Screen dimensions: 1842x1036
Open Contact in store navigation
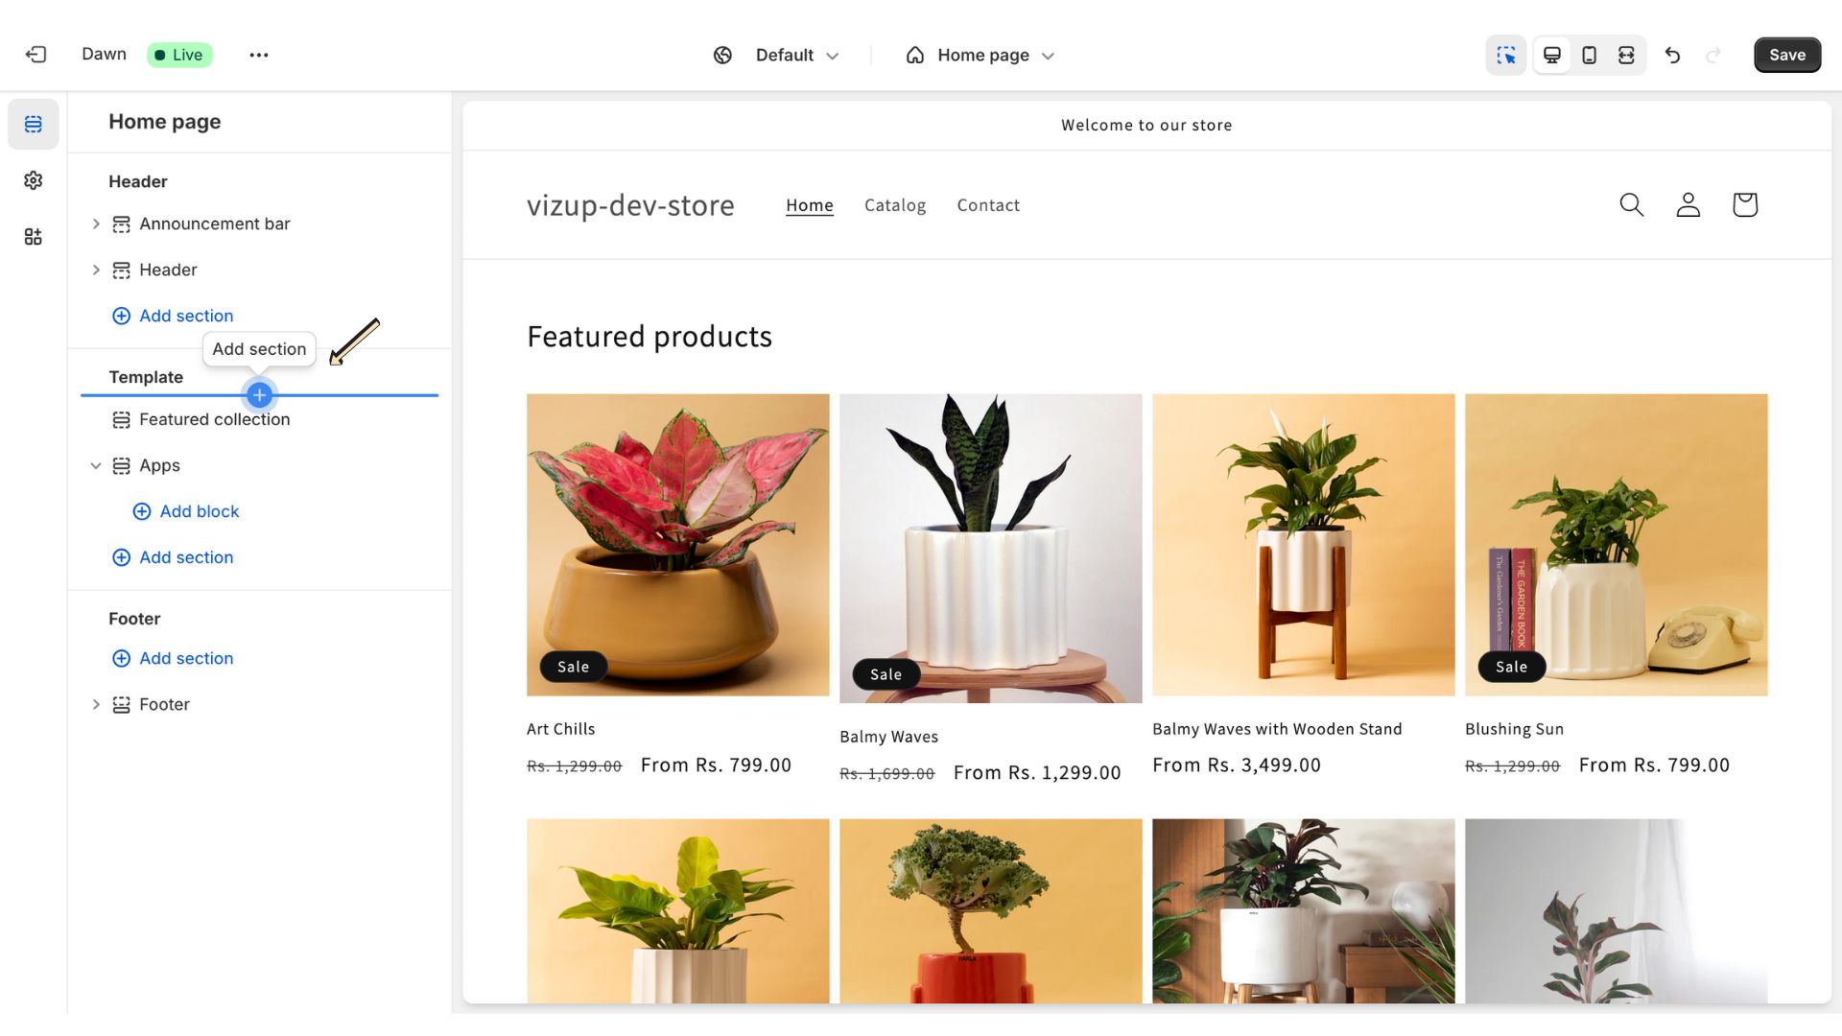pyautogui.click(x=988, y=205)
